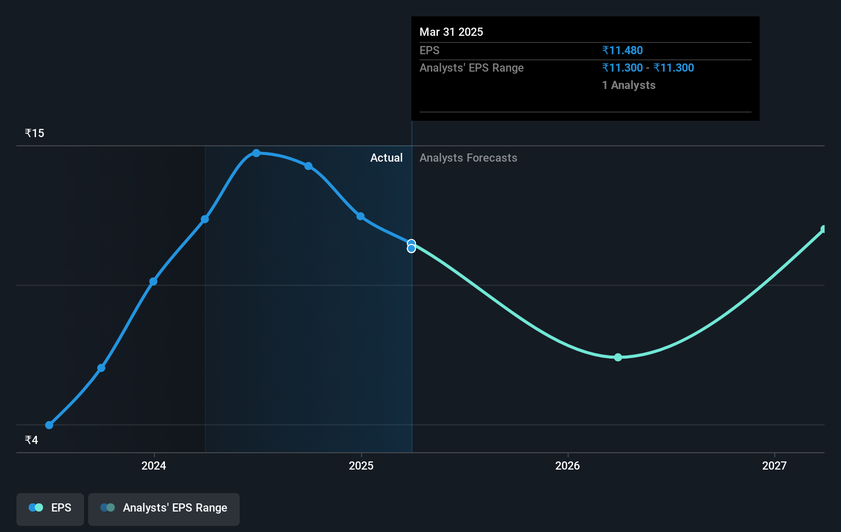This screenshot has width=841, height=532.
Task: Toggle the EPS legend series
Action: pos(50,509)
